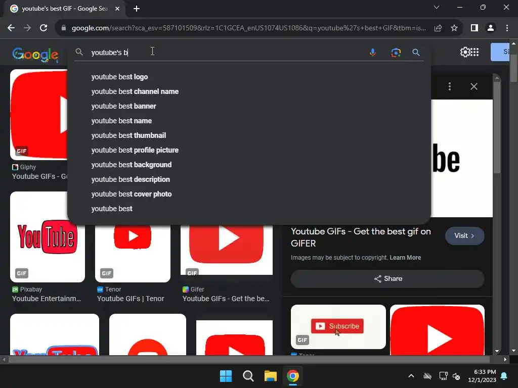
Task: Open Google Lens image search icon
Action: pyautogui.click(x=396, y=53)
